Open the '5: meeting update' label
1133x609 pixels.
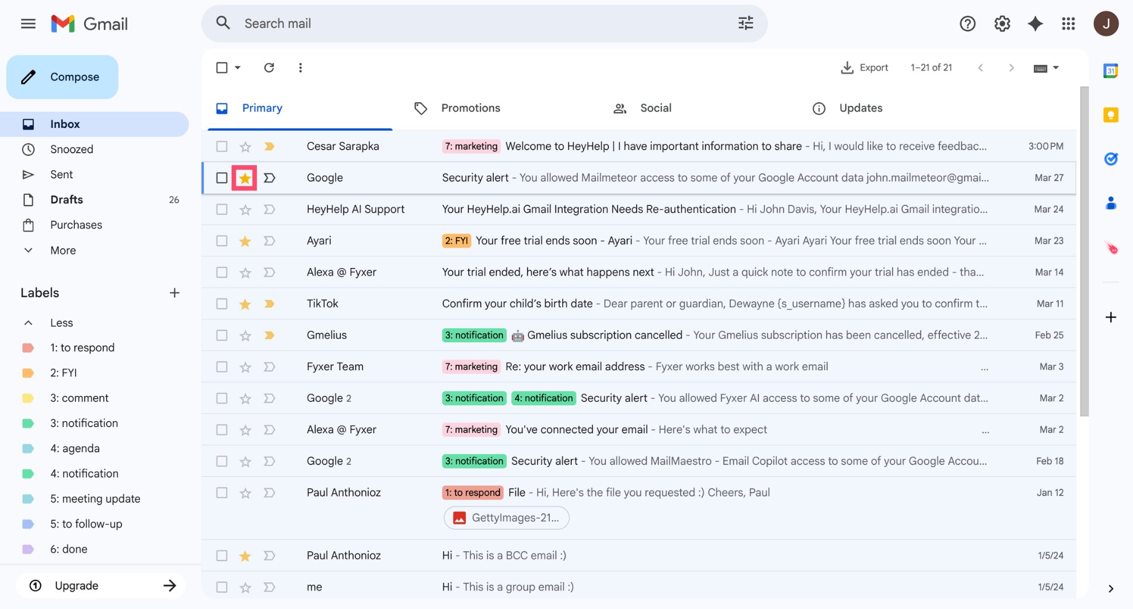pos(95,499)
